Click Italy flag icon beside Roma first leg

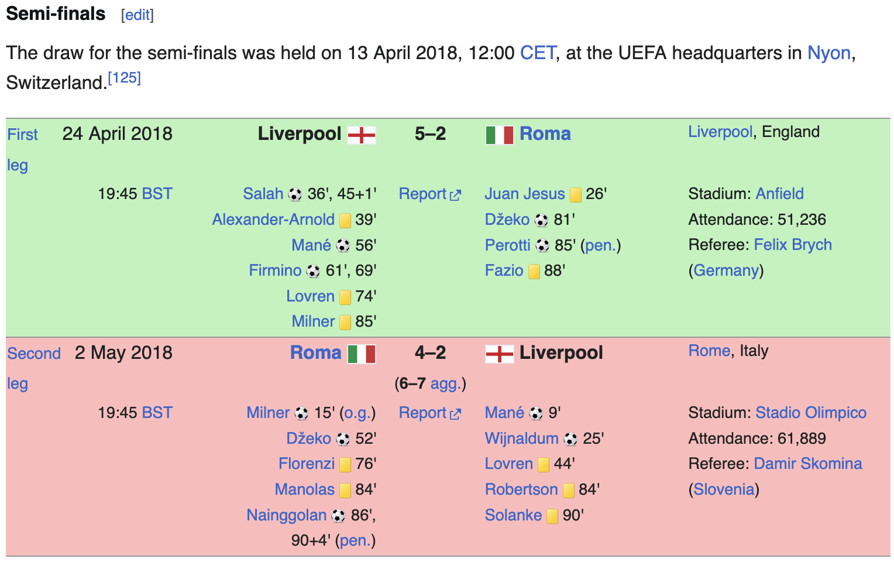tap(500, 135)
